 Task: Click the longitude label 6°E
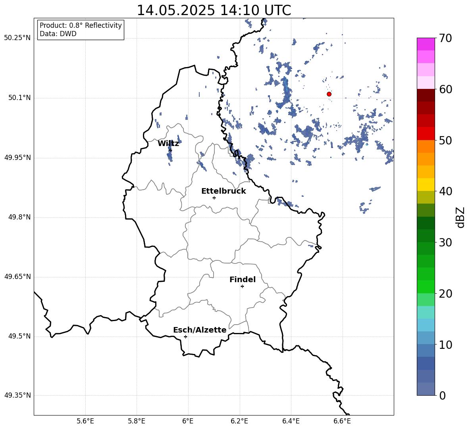pyautogui.click(x=188, y=421)
